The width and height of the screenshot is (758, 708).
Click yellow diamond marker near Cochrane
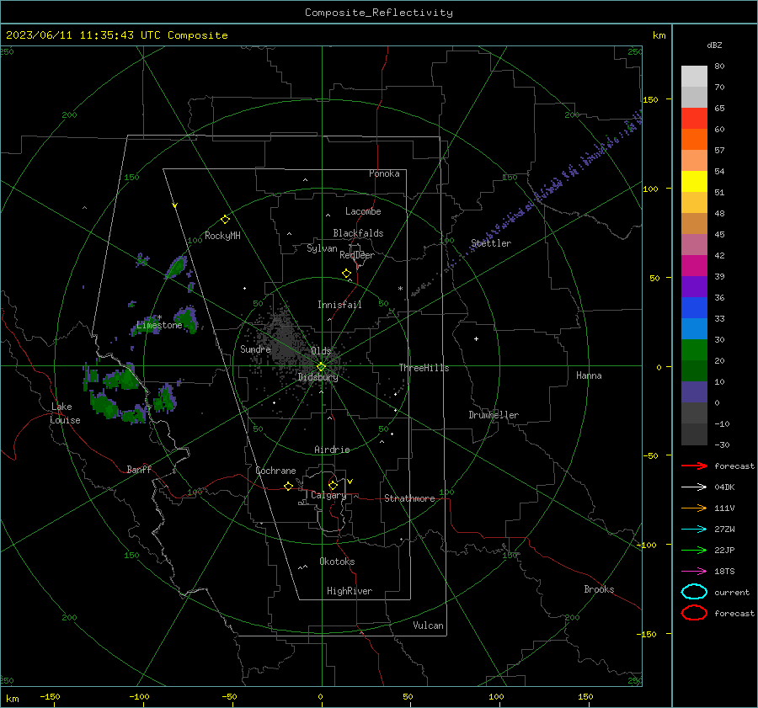coord(288,486)
